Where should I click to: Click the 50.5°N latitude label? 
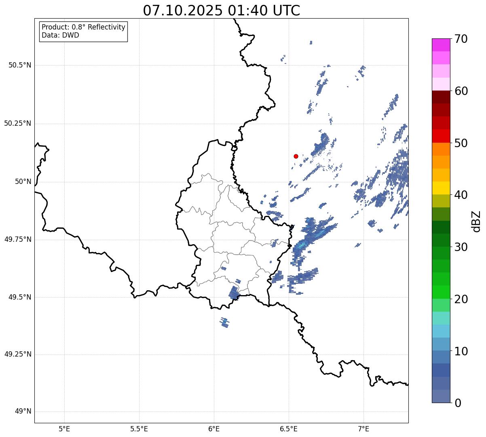click(x=20, y=65)
